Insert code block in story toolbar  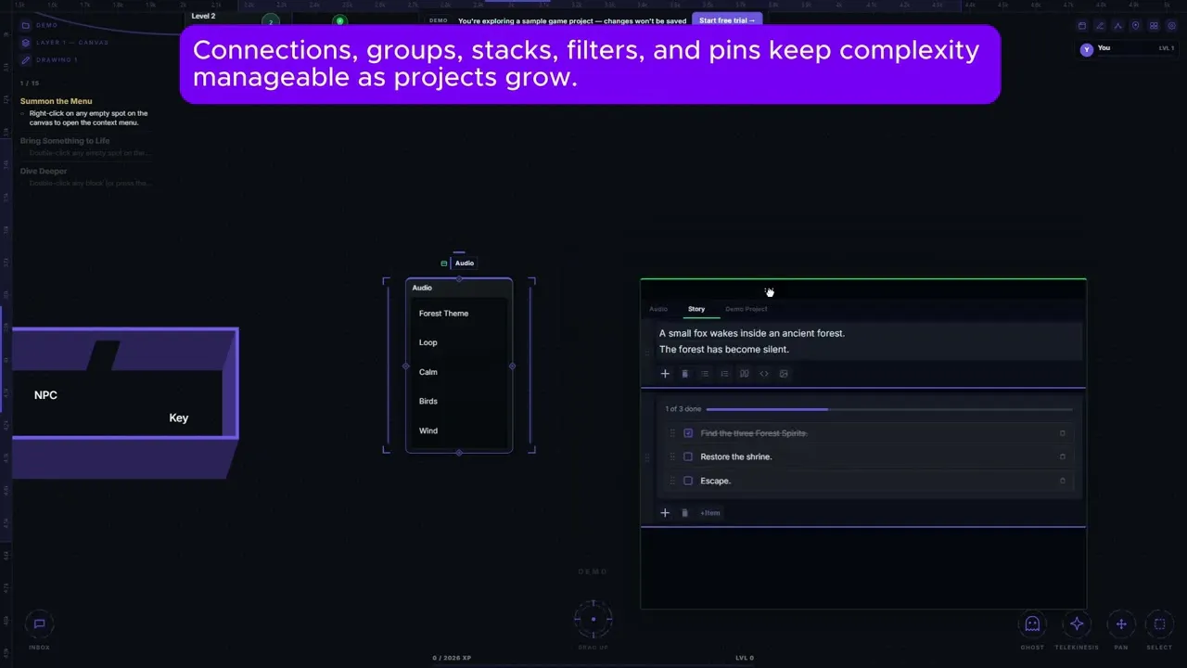764,374
